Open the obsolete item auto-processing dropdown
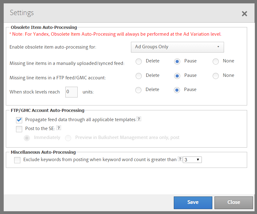Screen dimensions: 257x214 (x=177, y=47)
